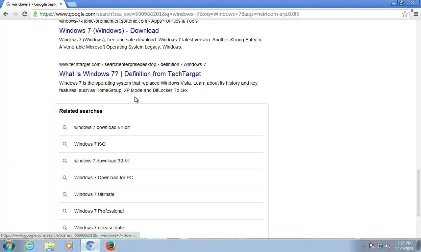
Task: Open a new tab with the new tab button
Action: tap(72, 4)
